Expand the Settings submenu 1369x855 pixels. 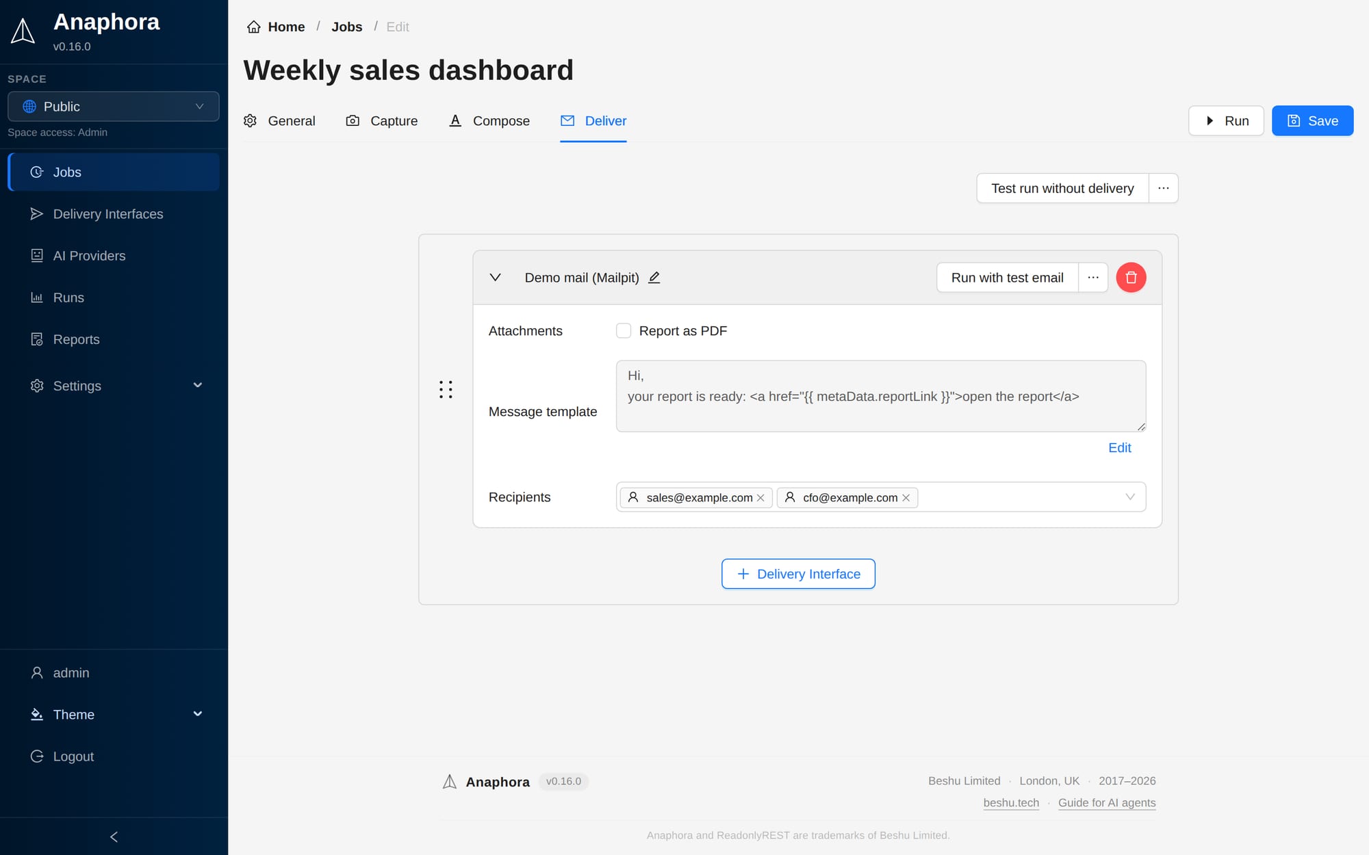coord(114,386)
